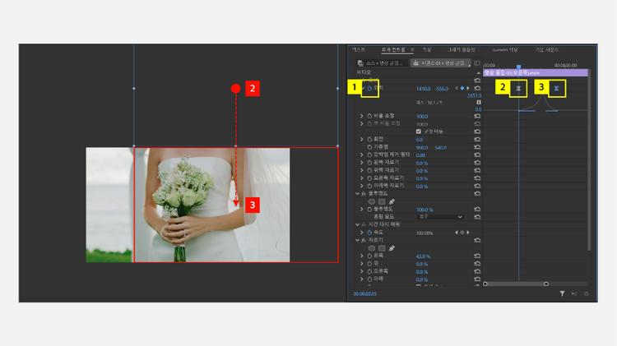Toggle the fx switch of 자르기 effect

[364, 240]
